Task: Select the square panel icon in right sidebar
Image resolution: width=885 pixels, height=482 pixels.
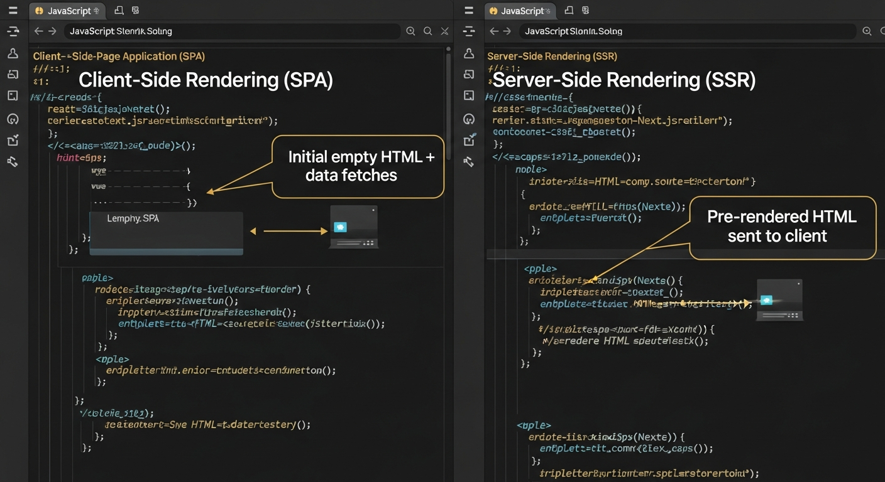Action: 469,95
